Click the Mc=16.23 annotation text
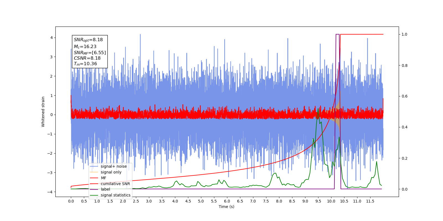 point(85,47)
